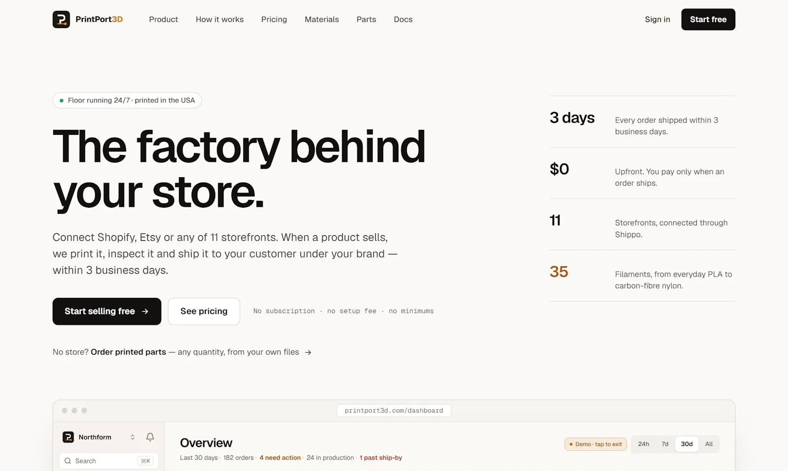Follow the Order printed parts link
The image size is (788, 471).
[129, 352]
